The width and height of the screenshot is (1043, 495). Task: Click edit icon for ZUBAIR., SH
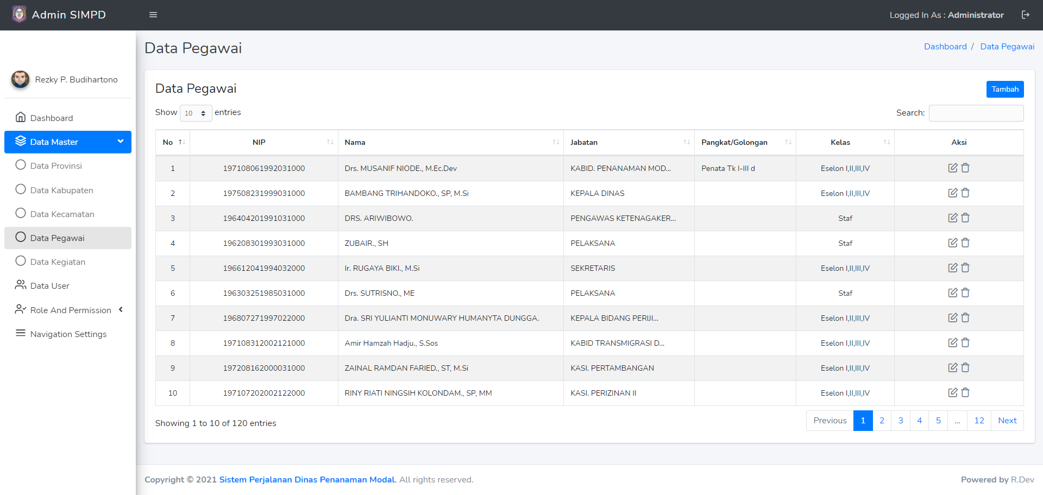point(952,243)
